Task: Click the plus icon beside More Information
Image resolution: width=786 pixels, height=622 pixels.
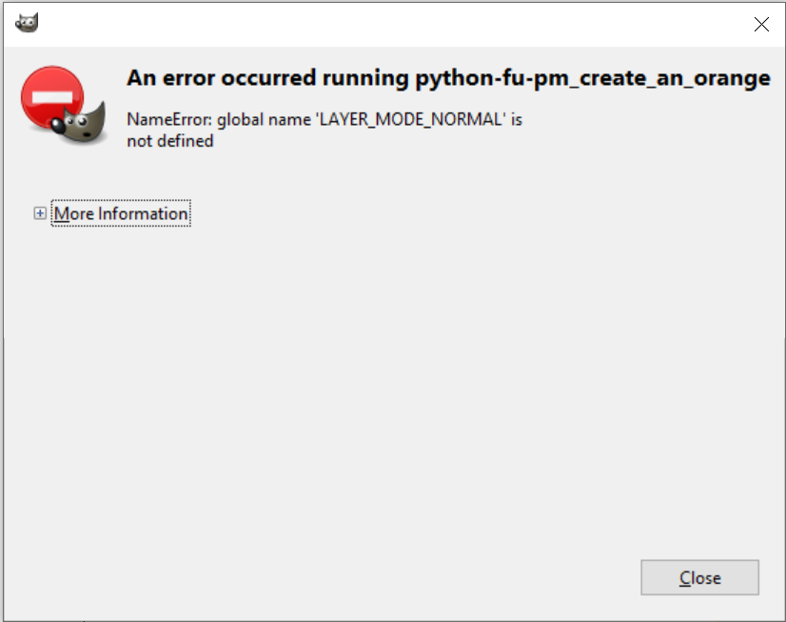Action: coord(40,214)
